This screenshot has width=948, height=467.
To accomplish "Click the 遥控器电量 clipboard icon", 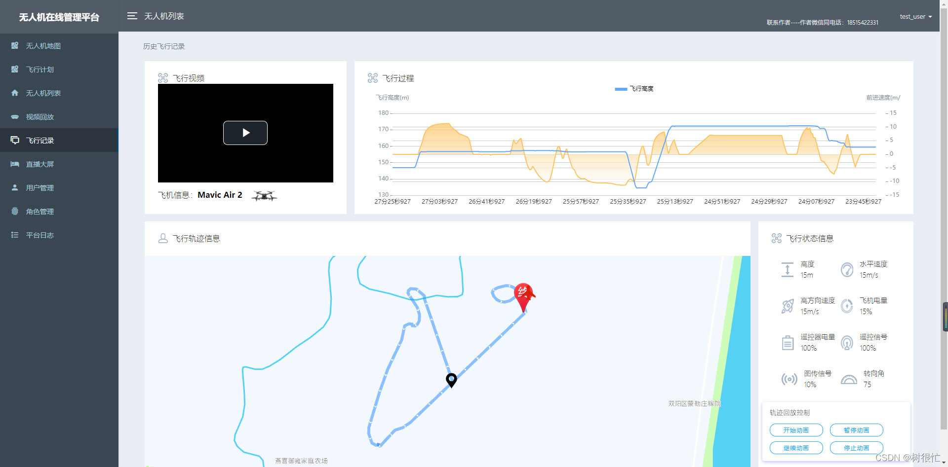I will click(x=788, y=343).
